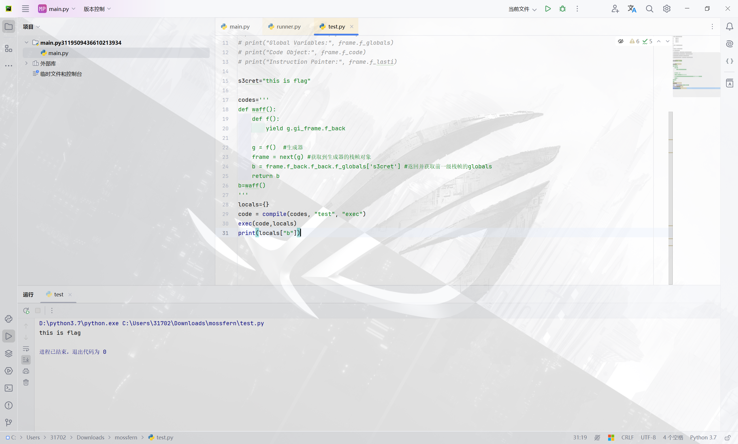Rerun the test configuration
The height and width of the screenshot is (444, 738).
[26, 311]
